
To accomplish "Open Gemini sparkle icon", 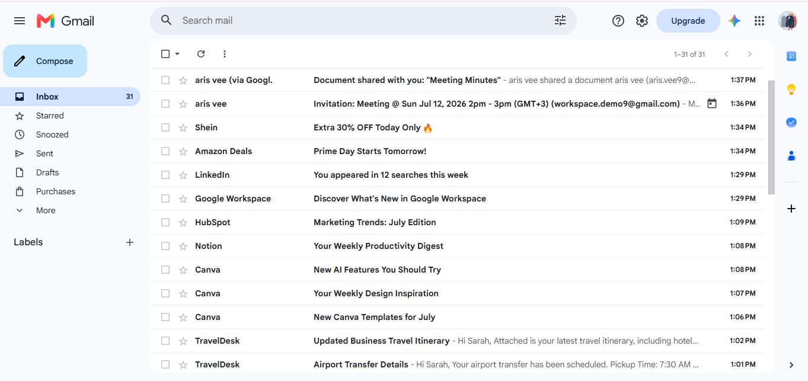I will [x=734, y=21].
